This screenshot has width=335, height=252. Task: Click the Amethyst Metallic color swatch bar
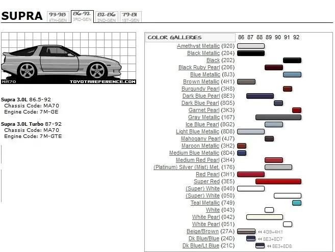click(x=251, y=46)
